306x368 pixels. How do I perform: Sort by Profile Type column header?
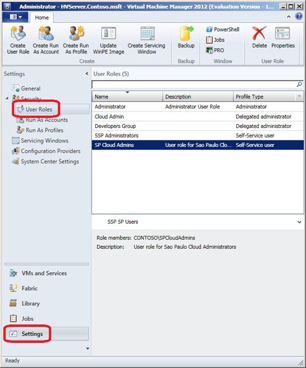click(265, 96)
